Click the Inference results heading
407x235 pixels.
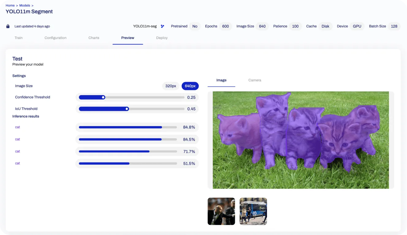coord(26,116)
